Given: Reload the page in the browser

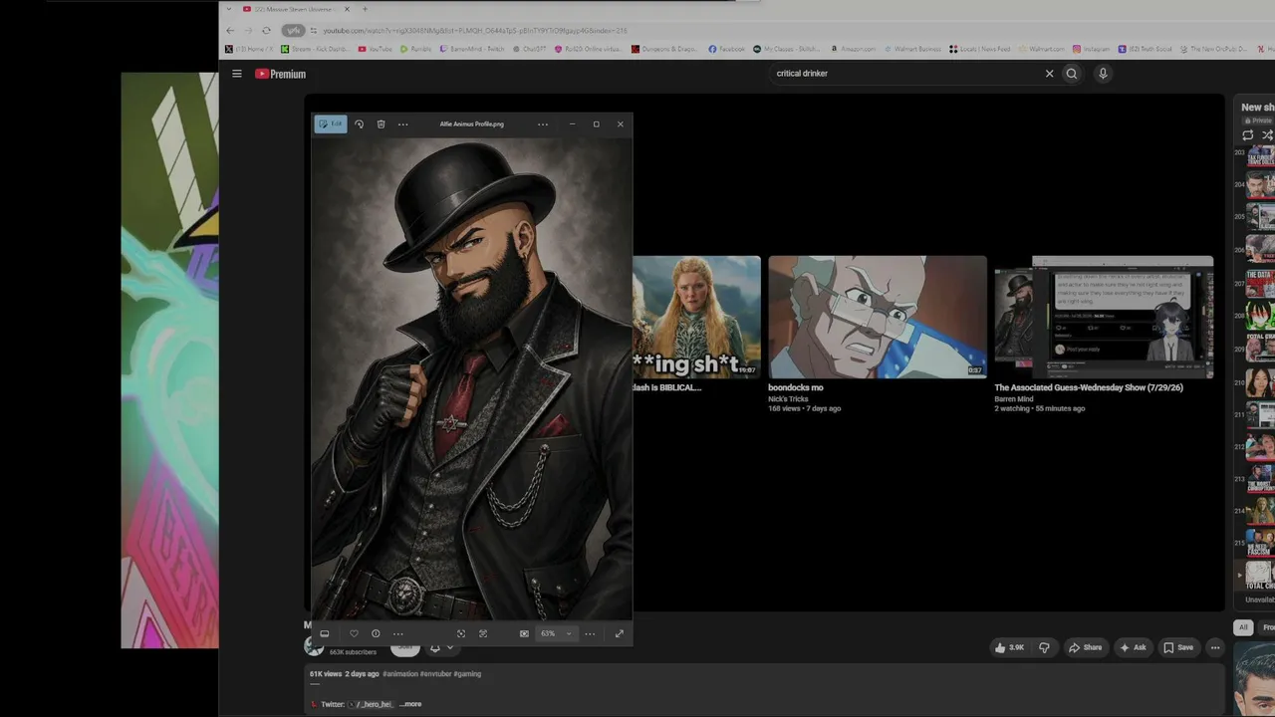Looking at the screenshot, I should click(266, 31).
